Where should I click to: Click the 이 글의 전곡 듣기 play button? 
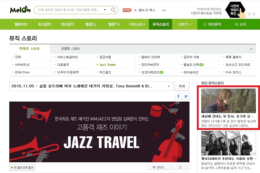tap(22, 167)
